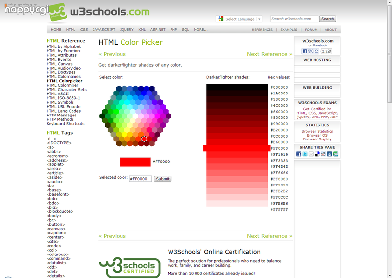Click hex value #FF6666 text
The width and height of the screenshot is (392, 278).
279,173
